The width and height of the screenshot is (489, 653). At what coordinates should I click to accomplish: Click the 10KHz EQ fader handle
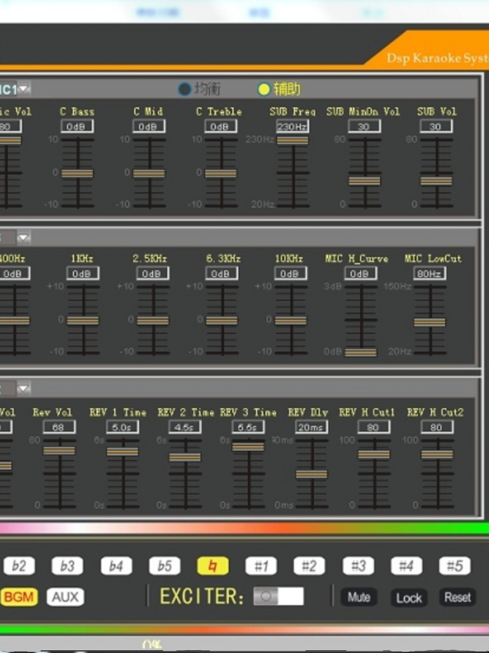[291, 321]
